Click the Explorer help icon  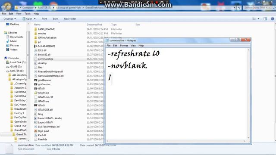[x=272, y=19]
